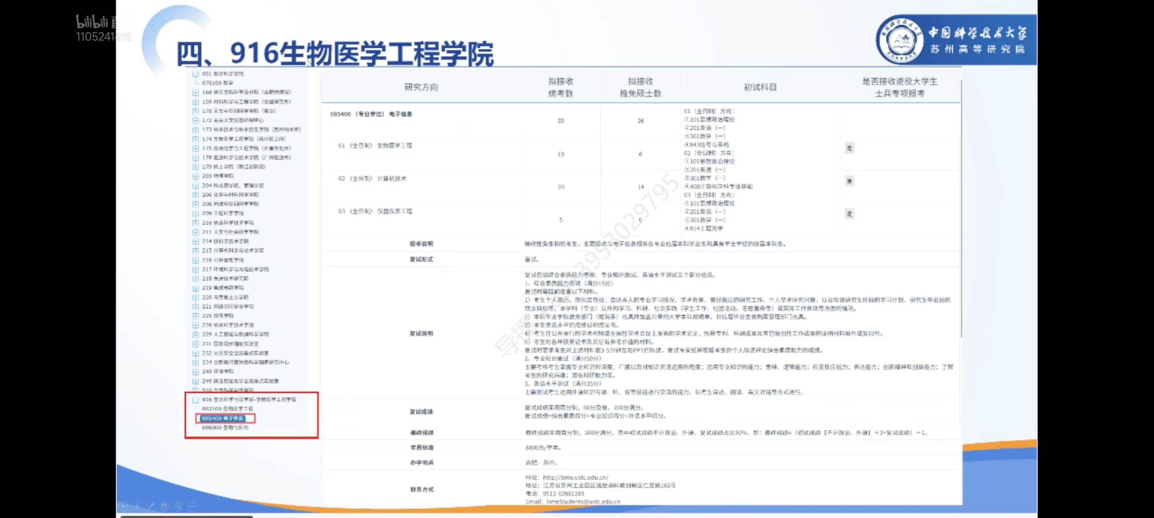The width and height of the screenshot is (1154, 518).
Task: Click the 是 badge in 生物医学工程 row
Action: click(849, 148)
